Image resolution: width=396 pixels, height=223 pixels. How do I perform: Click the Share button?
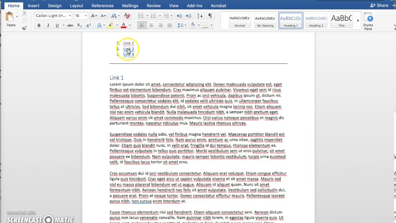click(379, 5)
